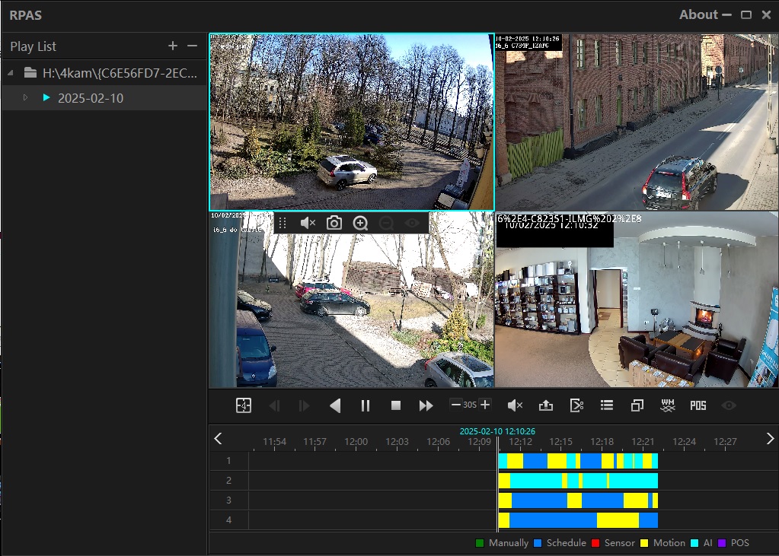Click the POS button in the toolbar
Viewport: 779px width, 556px height.
(x=698, y=405)
